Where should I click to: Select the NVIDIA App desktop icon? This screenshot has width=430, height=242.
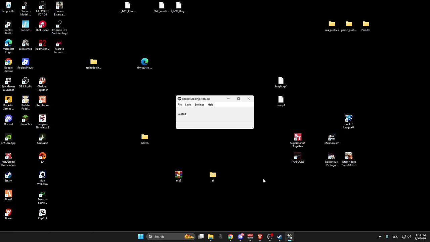click(8, 139)
